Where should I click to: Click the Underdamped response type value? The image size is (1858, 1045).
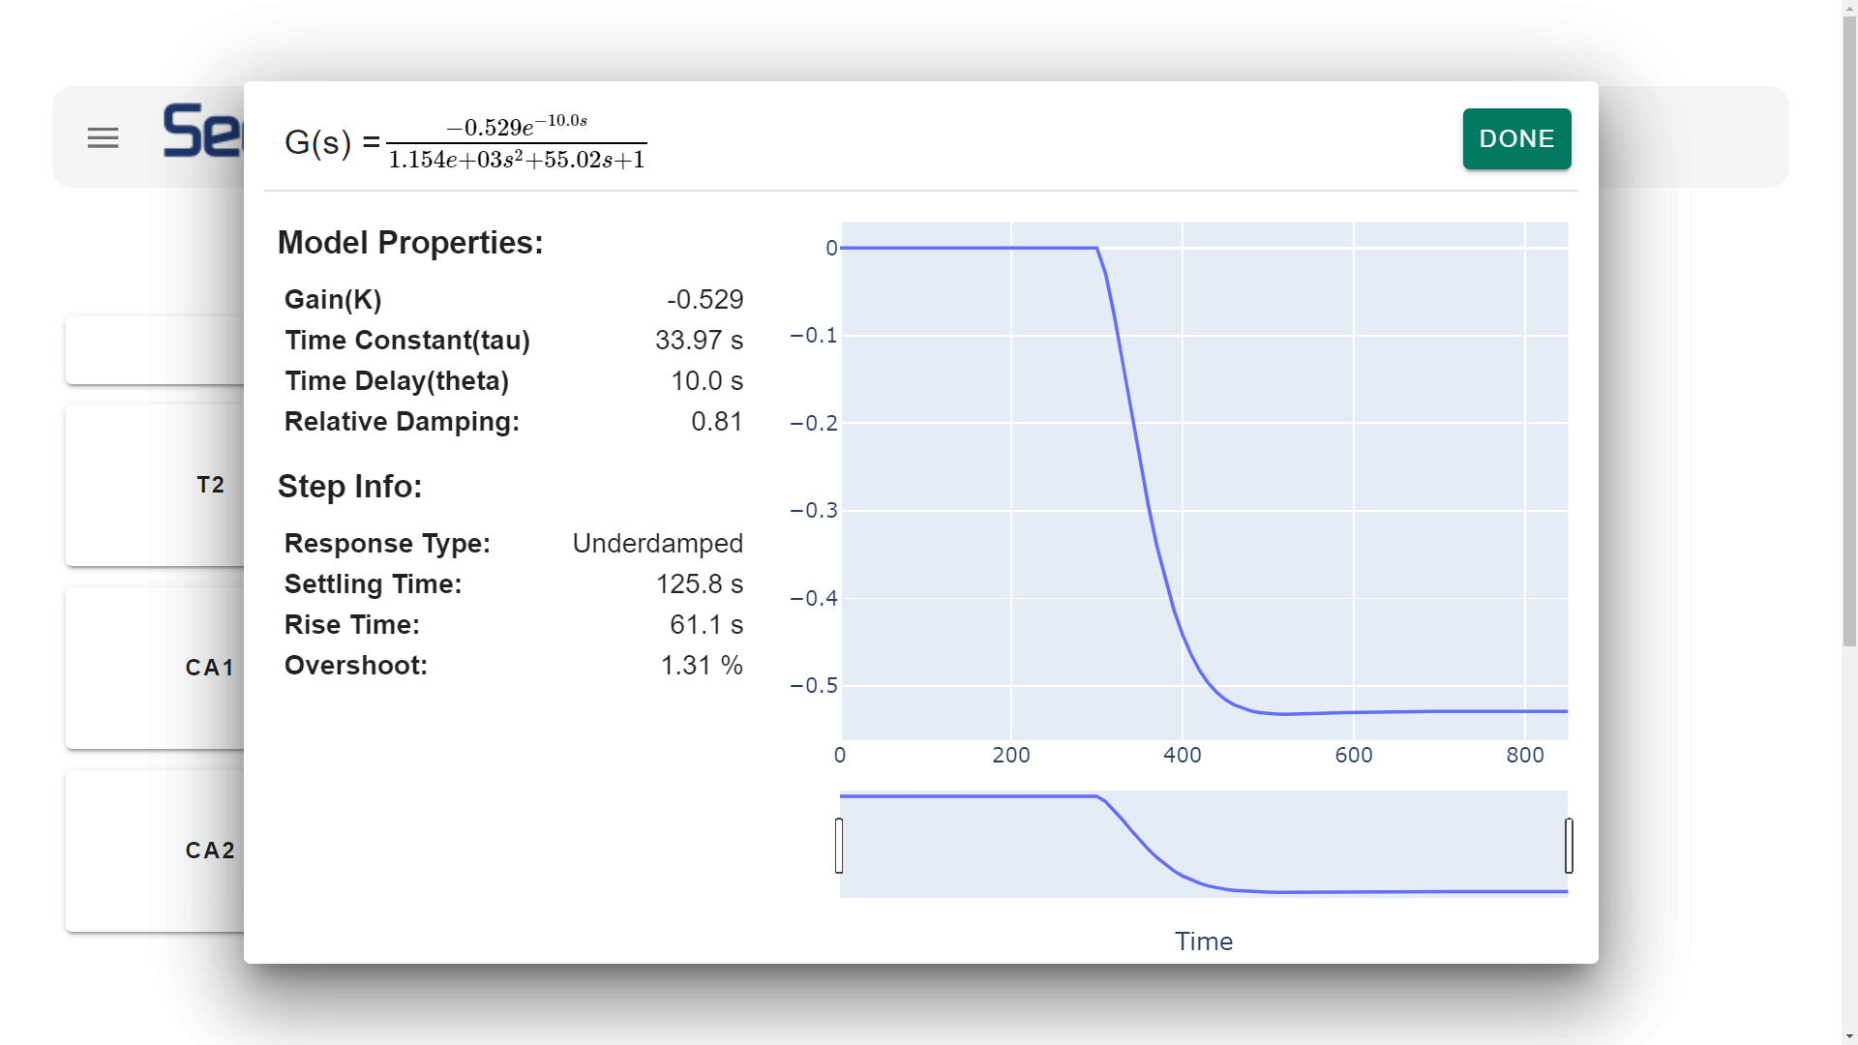point(657,544)
